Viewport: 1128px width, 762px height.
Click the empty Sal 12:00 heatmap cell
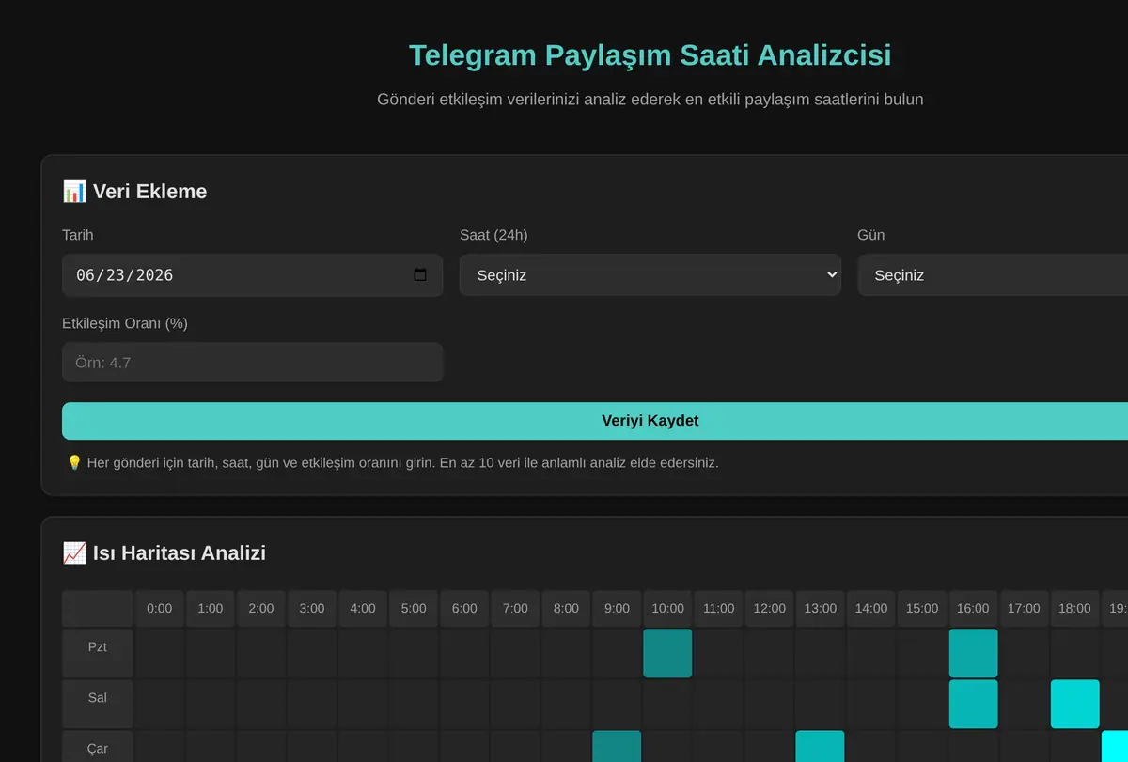coord(770,704)
